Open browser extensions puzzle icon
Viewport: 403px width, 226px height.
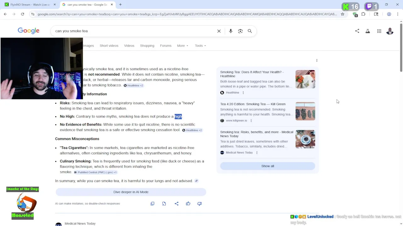tap(363, 14)
